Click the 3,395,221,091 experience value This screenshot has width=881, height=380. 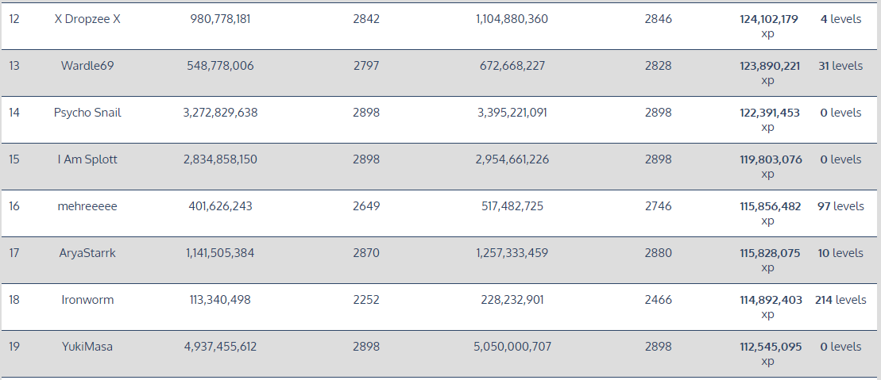click(x=512, y=113)
